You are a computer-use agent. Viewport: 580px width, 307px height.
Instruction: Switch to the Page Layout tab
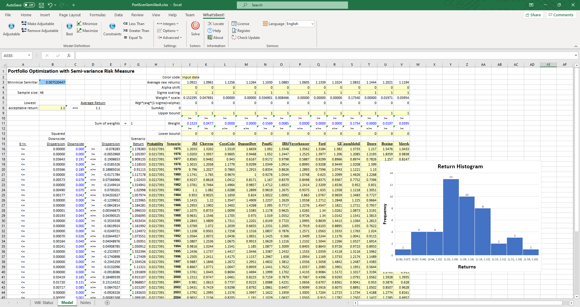point(70,15)
